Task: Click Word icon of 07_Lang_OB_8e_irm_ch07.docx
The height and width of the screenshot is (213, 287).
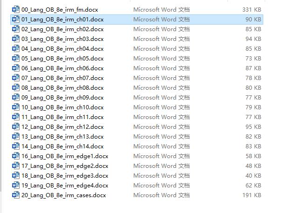Action: coord(16,78)
